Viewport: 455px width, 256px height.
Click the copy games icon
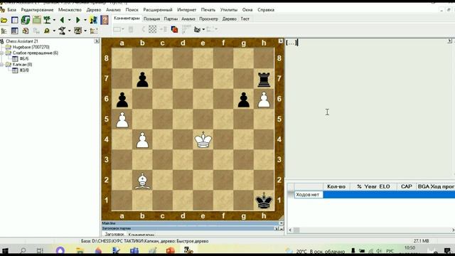[x=26, y=31]
